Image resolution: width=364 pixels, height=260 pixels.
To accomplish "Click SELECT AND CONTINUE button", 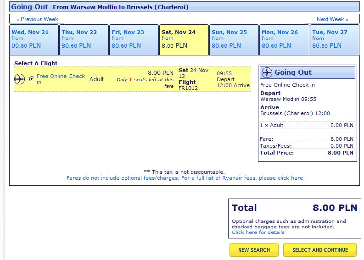I will [320, 250].
